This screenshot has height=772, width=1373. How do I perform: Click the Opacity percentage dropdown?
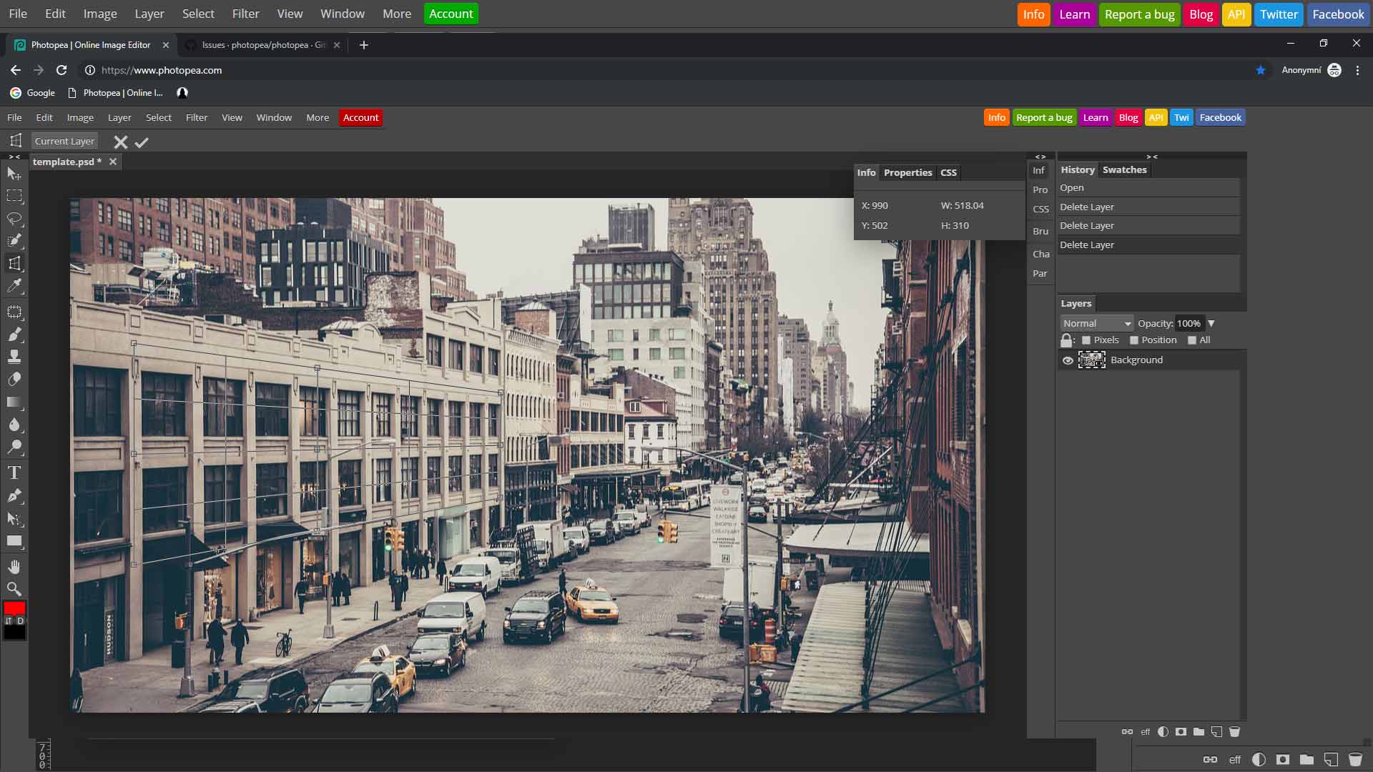click(x=1211, y=323)
